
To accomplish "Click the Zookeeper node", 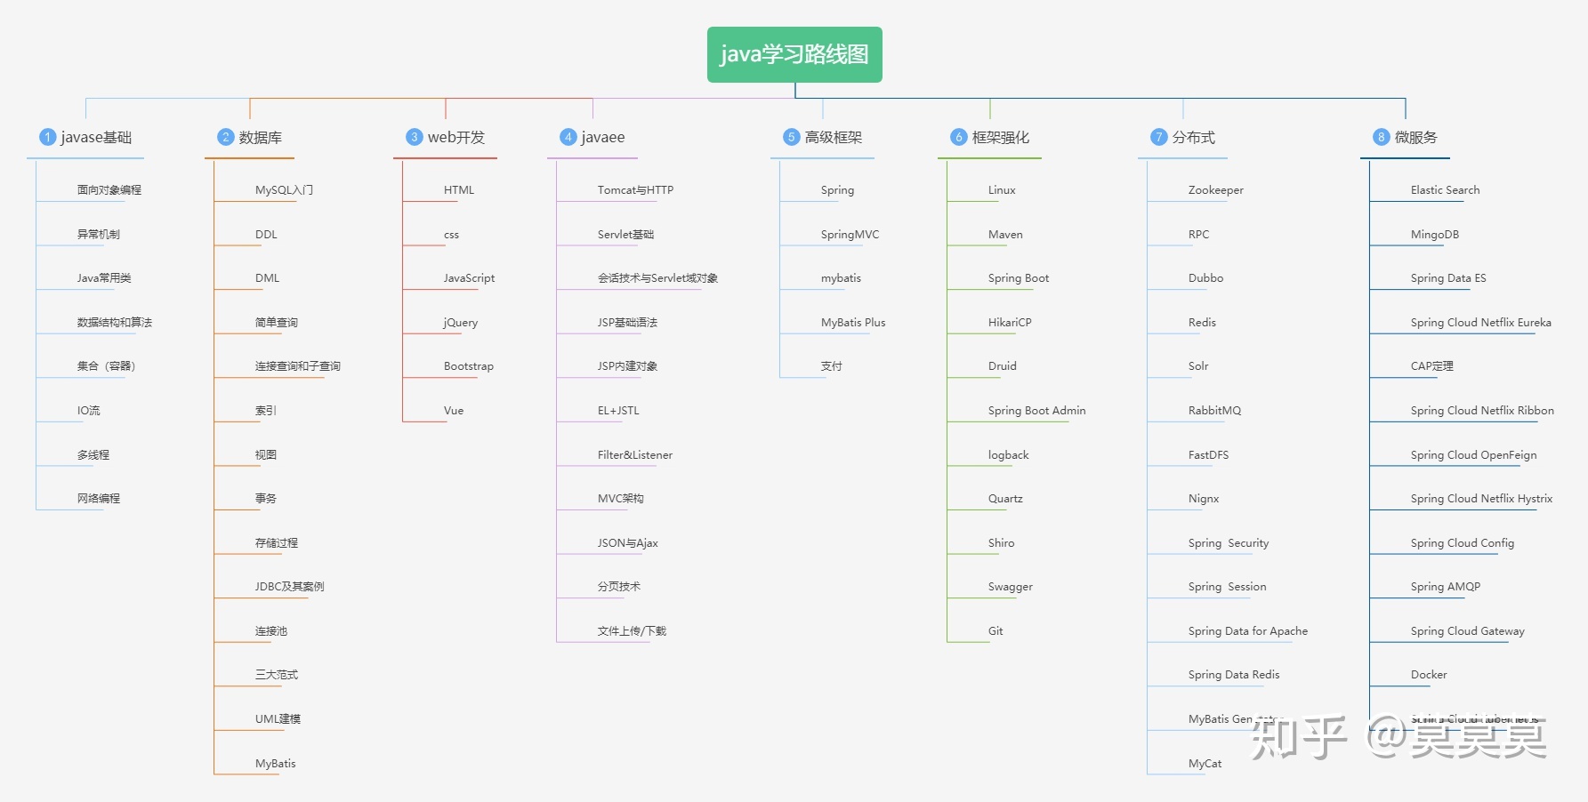I will pos(1216,190).
